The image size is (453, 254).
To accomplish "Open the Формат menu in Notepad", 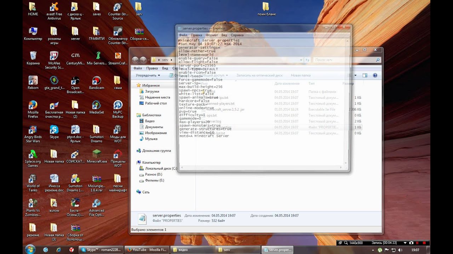I will point(212,35).
